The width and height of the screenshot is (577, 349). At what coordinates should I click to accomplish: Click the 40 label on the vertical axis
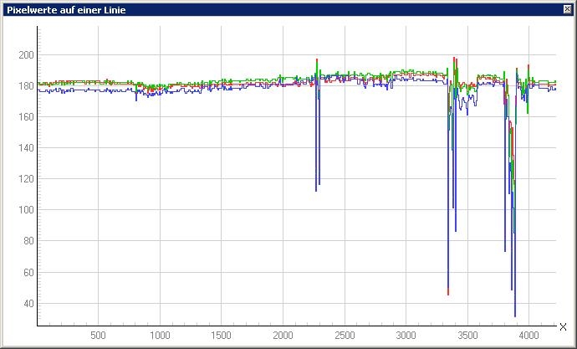point(28,304)
